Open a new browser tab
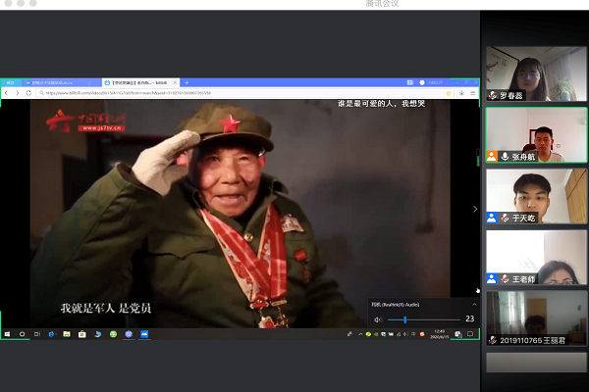589x392 pixels. click(x=187, y=82)
